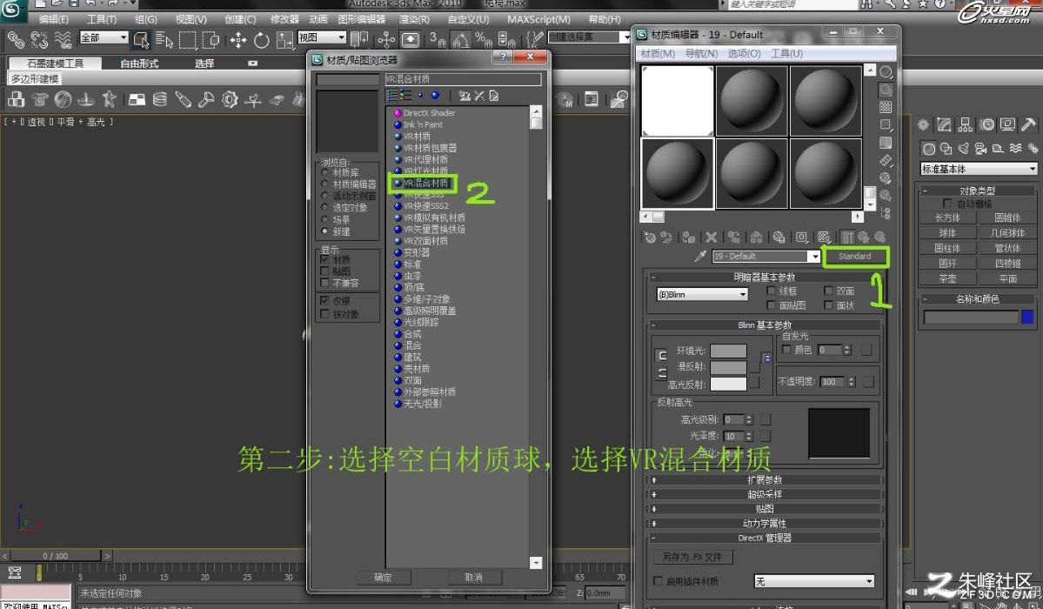Open Select by Name list
The height and width of the screenshot is (609, 1043).
point(164,40)
